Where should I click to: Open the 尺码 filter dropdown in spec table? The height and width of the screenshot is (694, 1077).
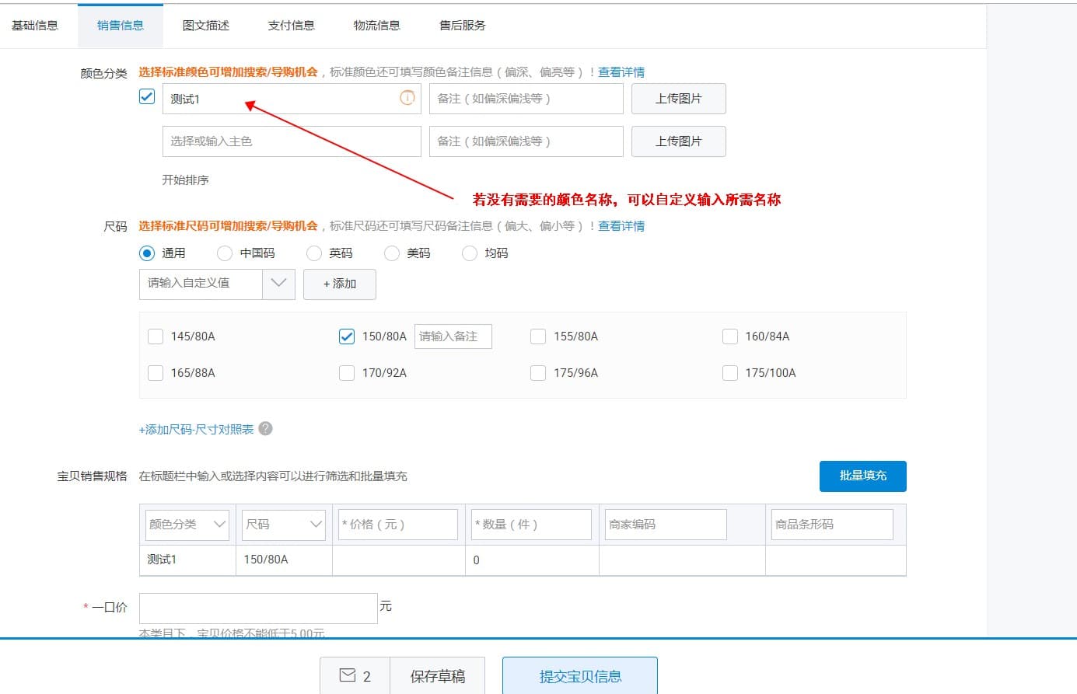pyautogui.click(x=314, y=524)
